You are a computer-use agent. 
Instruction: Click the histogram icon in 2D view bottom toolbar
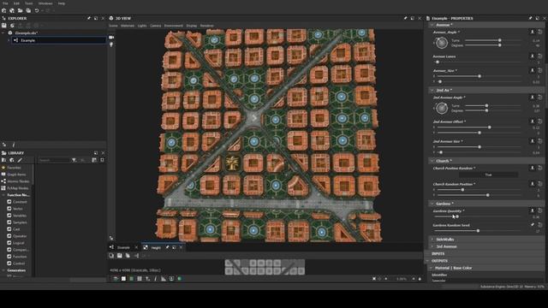(164, 279)
